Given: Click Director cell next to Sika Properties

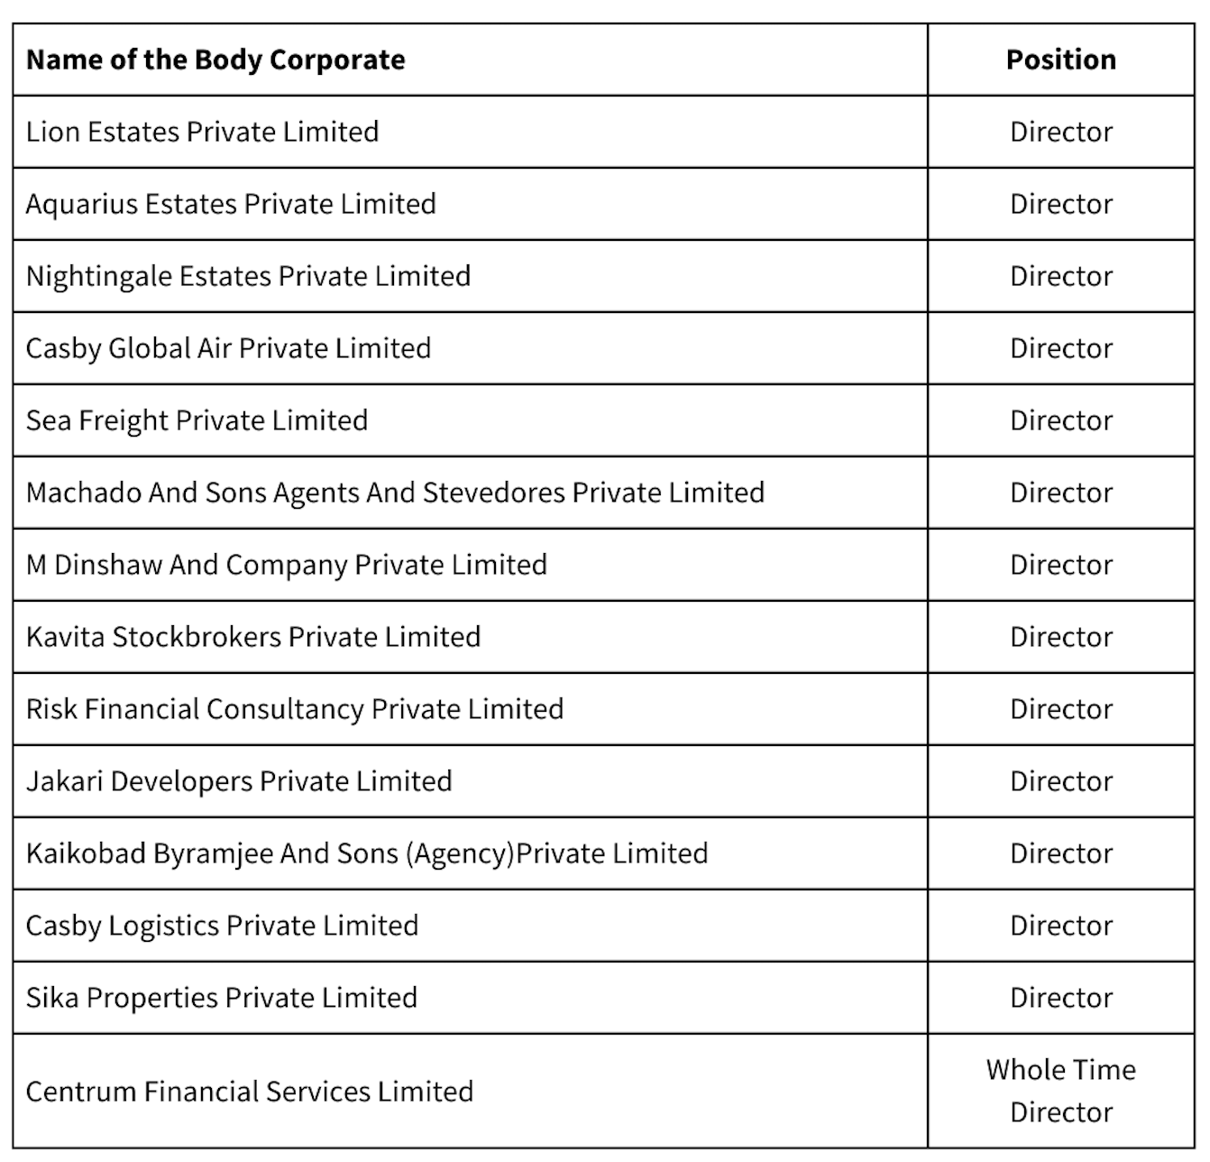Looking at the screenshot, I should point(1060,998).
